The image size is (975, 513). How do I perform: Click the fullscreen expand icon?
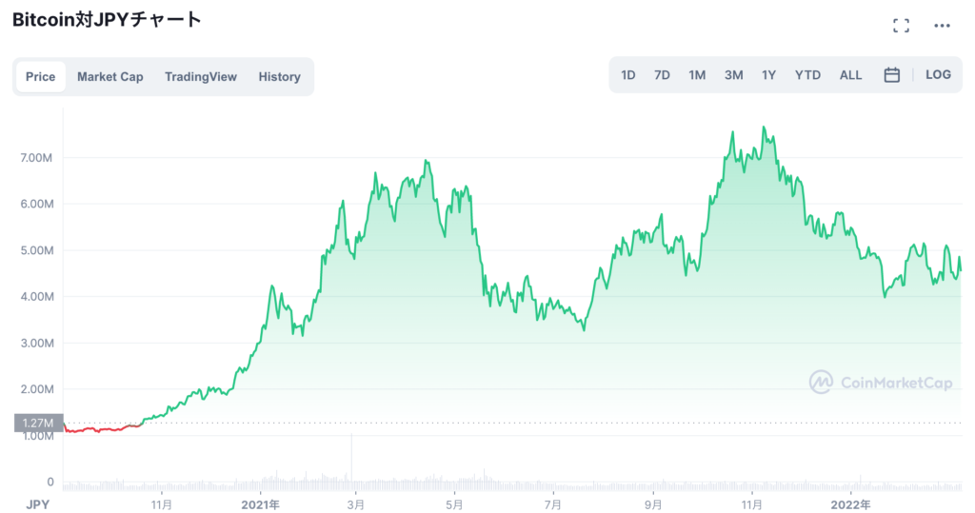pos(901,26)
